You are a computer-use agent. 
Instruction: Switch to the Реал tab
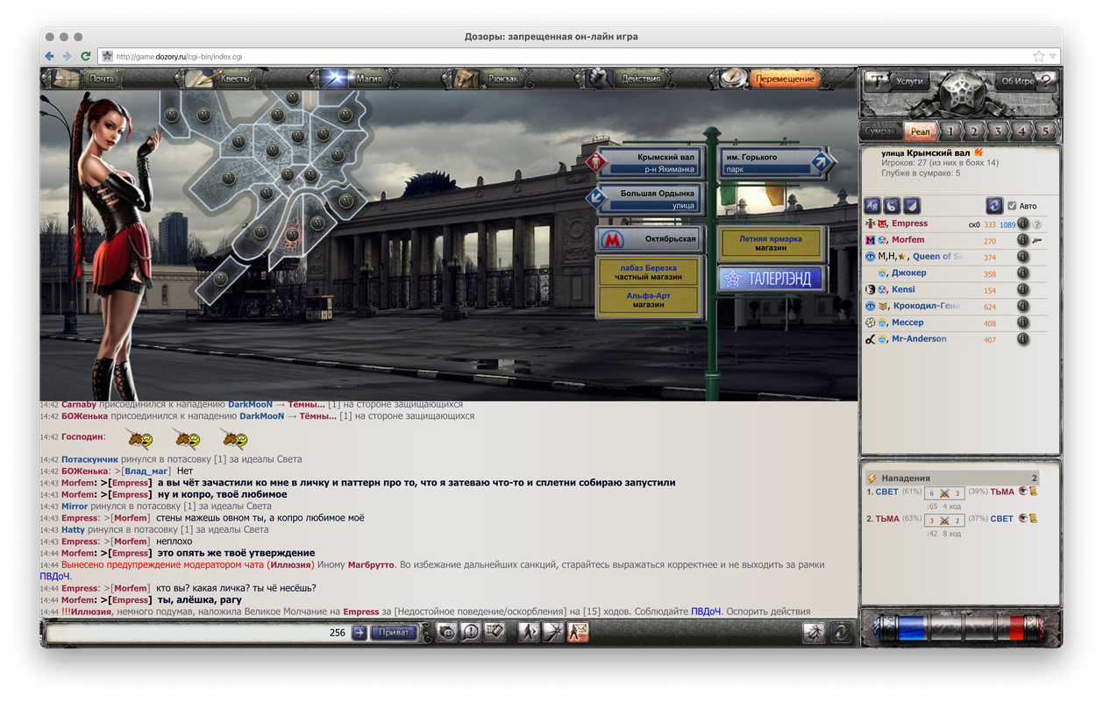(x=920, y=131)
